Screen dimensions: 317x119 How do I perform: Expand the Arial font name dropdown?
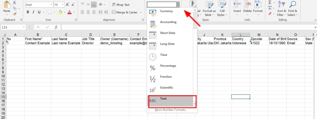(52, 5)
